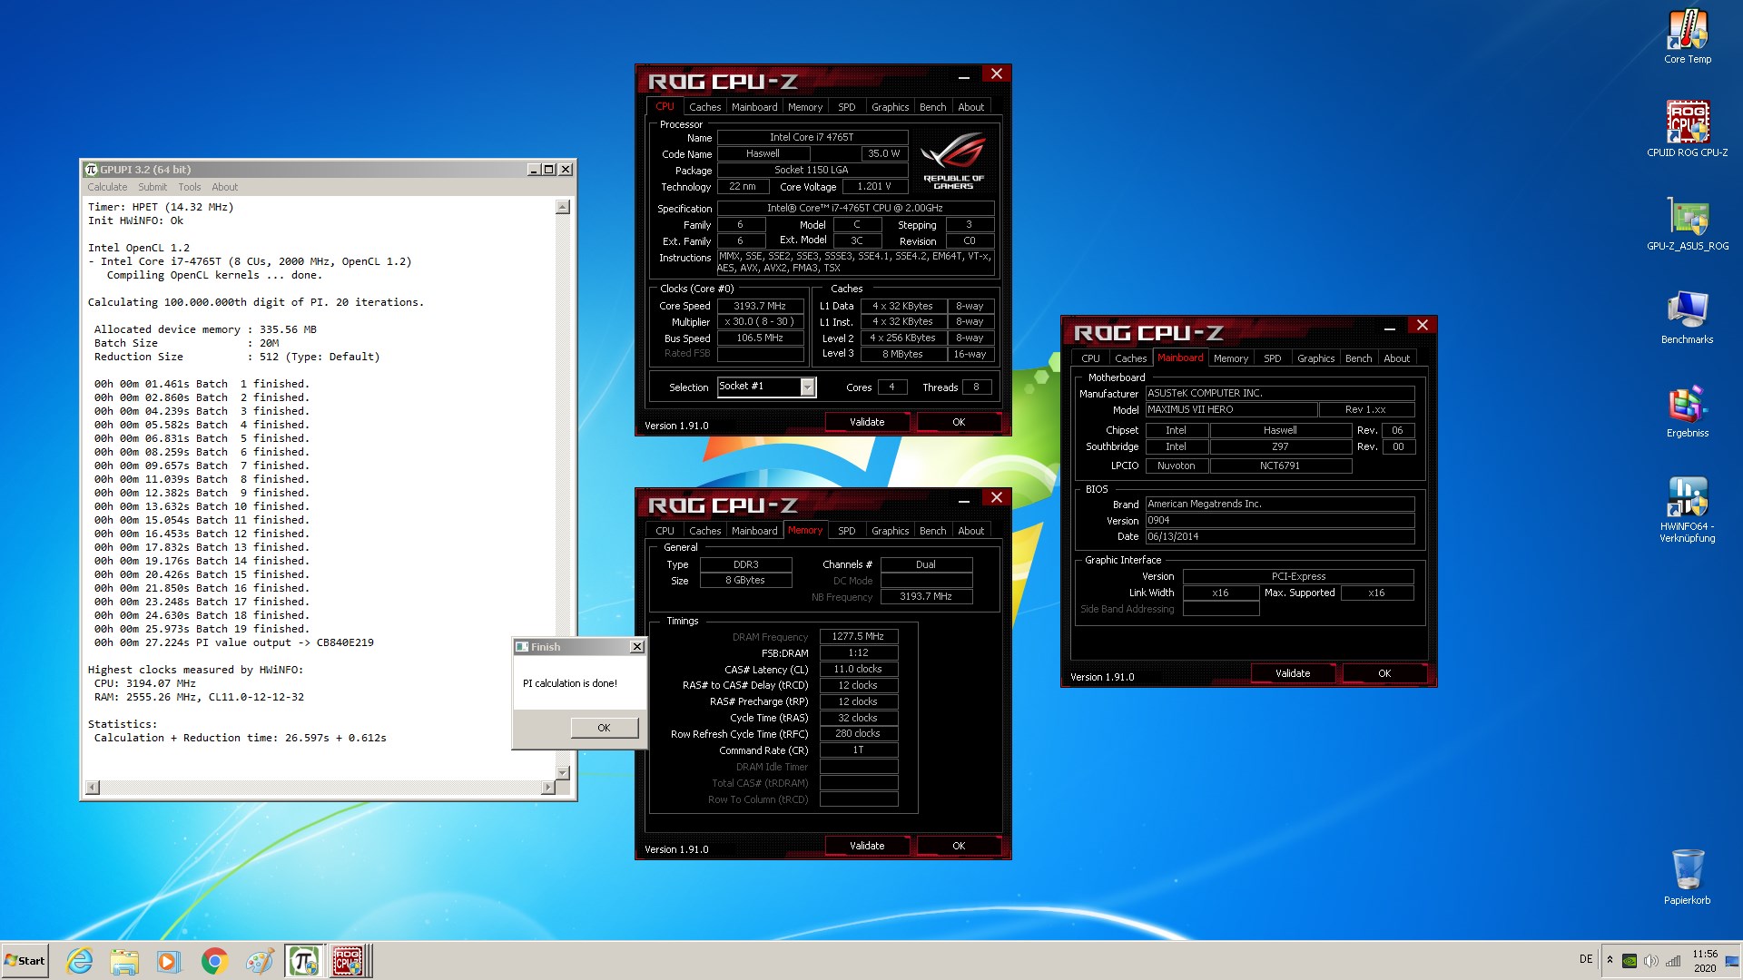Click GPUPI vertical scrollbar down arrow

click(563, 772)
